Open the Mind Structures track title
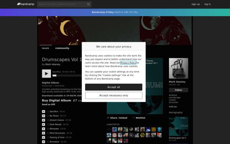The width and height of the screenshot is (230, 144). 57,133
